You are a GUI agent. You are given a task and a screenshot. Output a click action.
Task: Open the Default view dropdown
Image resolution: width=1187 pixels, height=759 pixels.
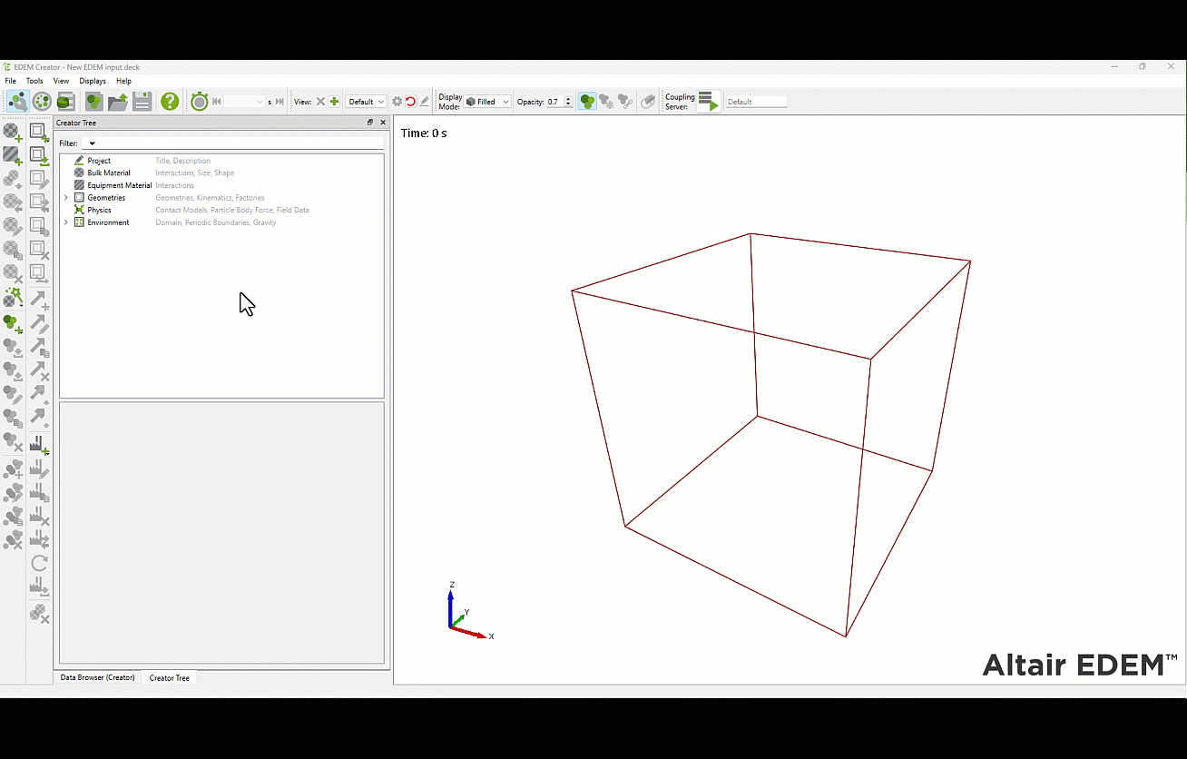point(367,102)
